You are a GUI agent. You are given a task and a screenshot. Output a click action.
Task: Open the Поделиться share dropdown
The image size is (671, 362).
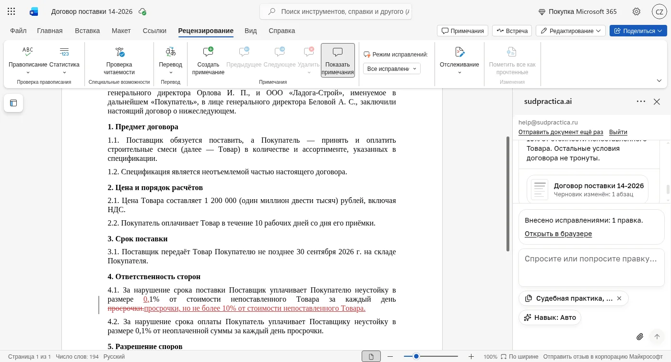click(x=638, y=31)
